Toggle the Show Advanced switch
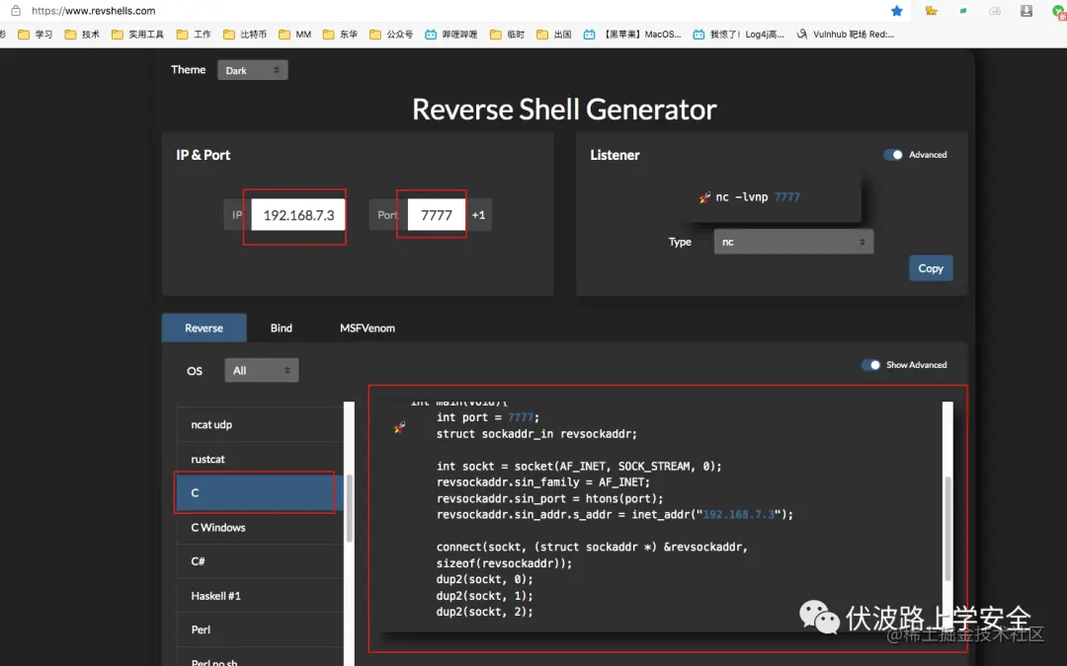 pos(870,365)
